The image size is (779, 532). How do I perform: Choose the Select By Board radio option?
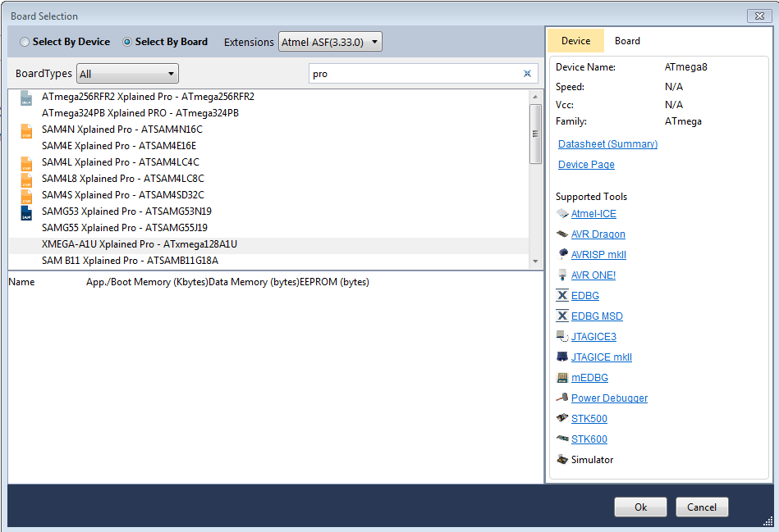(x=165, y=42)
